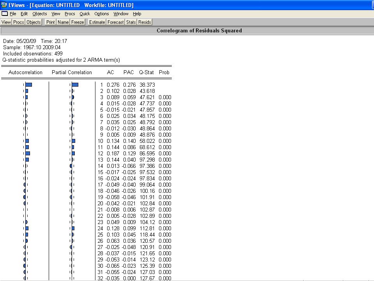Open the File menu
374x281 pixels.
13,14
